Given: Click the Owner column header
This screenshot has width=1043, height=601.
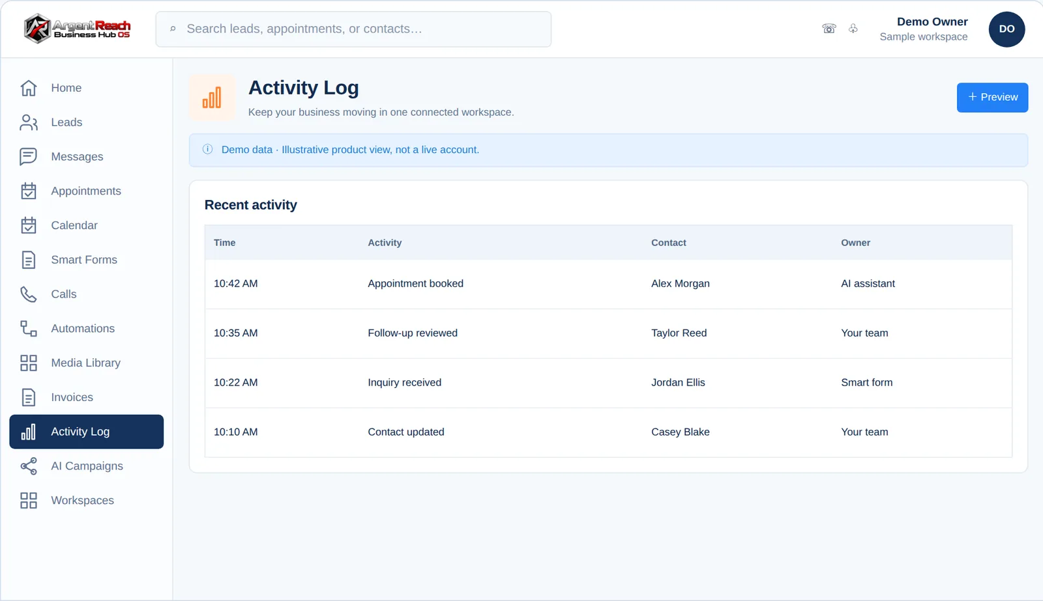Looking at the screenshot, I should tap(855, 243).
